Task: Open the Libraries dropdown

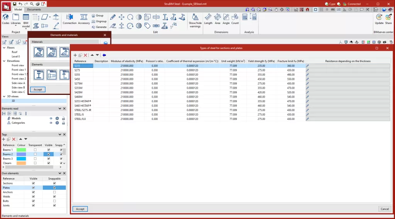Action: pyautogui.click(x=16, y=21)
